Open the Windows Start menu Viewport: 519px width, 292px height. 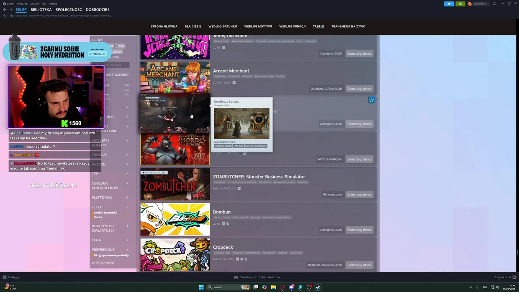click(x=201, y=287)
